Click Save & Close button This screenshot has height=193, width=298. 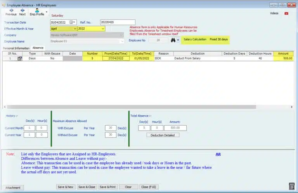[87, 187]
